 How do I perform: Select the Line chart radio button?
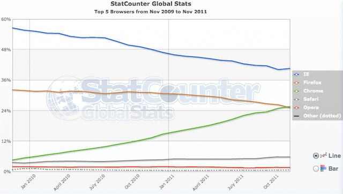pyautogui.click(x=316, y=156)
